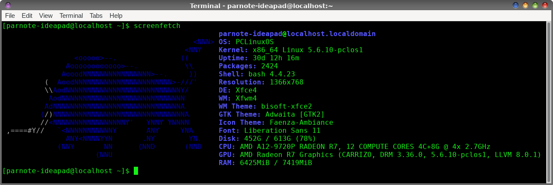Click the 'WM: Xfwm4' line
The width and height of the screenshot is (553, 185).
click(238, 98)
